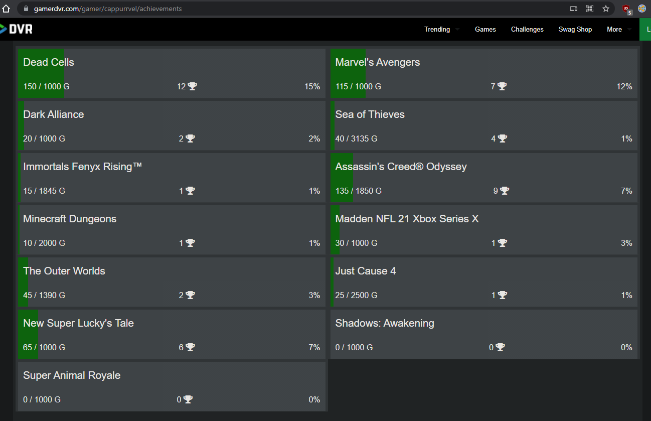
Task: Click the trophy icon on Sea of Thieves
Action: click(x=502, y=138)
